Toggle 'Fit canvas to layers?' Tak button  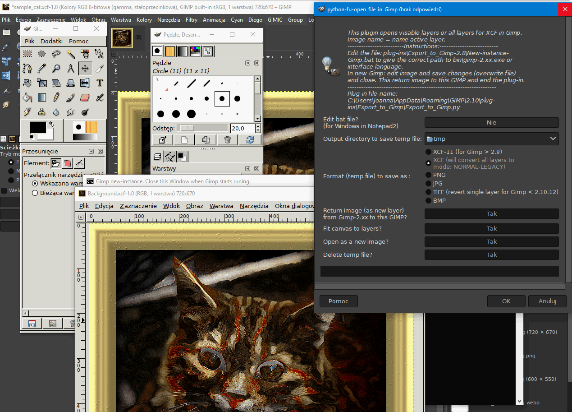pyautogui.click(x=491, y=228)
